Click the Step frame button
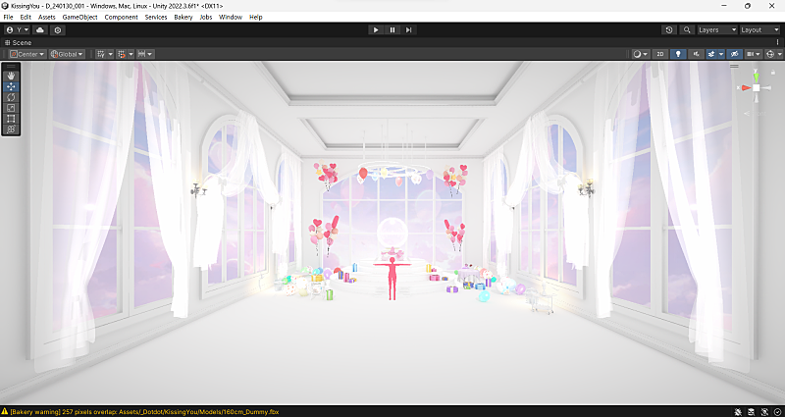This screenshot has height=417, width=785. [409, 30]
